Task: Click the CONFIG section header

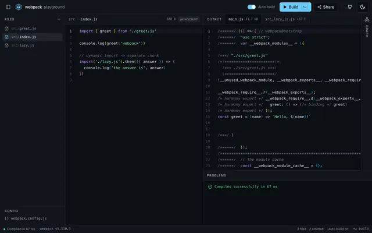Action: coord(11,211)
